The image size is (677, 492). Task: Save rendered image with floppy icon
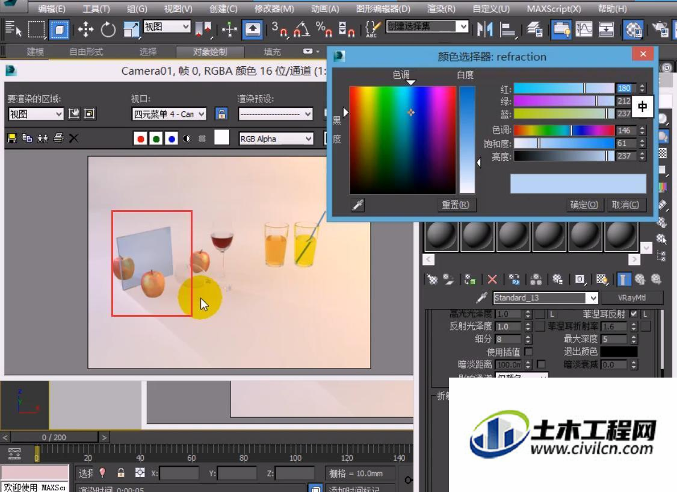tap(12, 139)
